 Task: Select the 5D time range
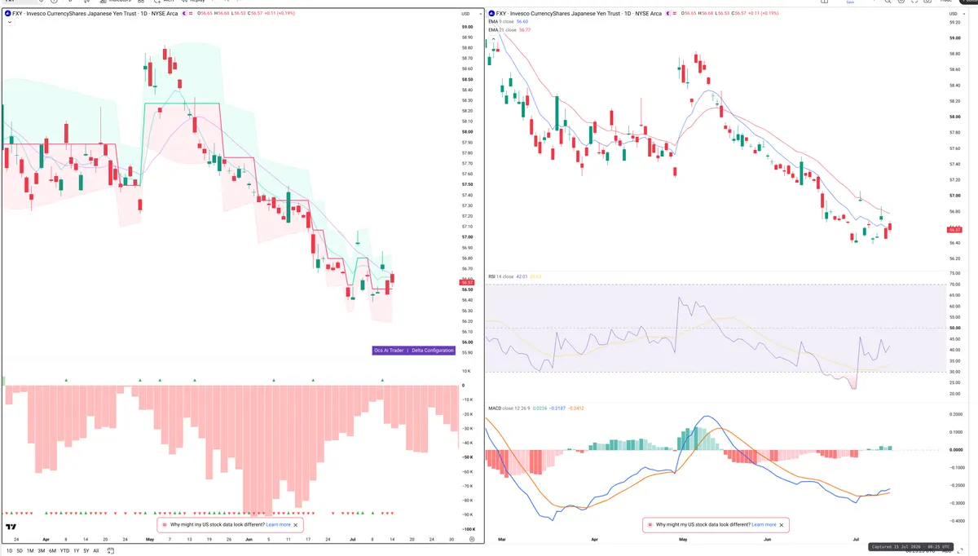click(20, 551)
